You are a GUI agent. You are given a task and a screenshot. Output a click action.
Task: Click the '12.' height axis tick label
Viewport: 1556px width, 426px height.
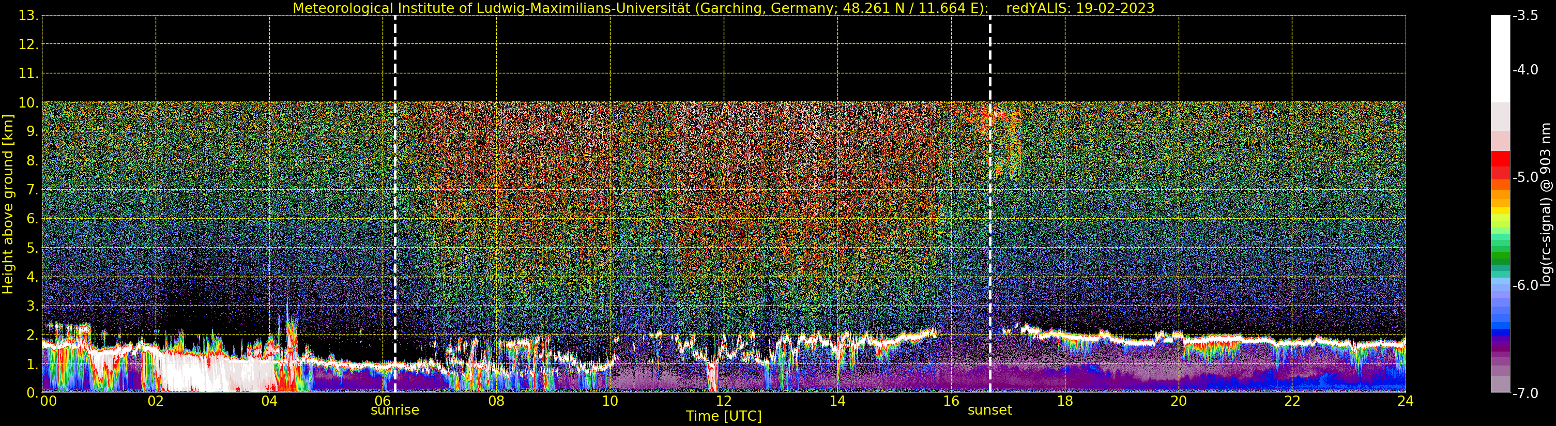tap(28, 44)
